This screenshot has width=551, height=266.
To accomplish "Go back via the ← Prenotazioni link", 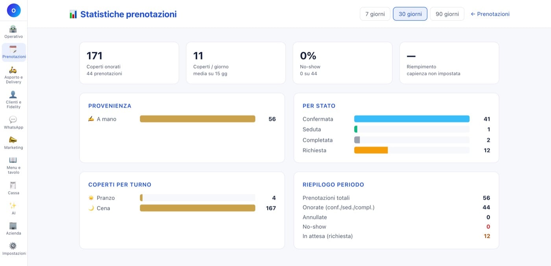I will click(490, 14).
